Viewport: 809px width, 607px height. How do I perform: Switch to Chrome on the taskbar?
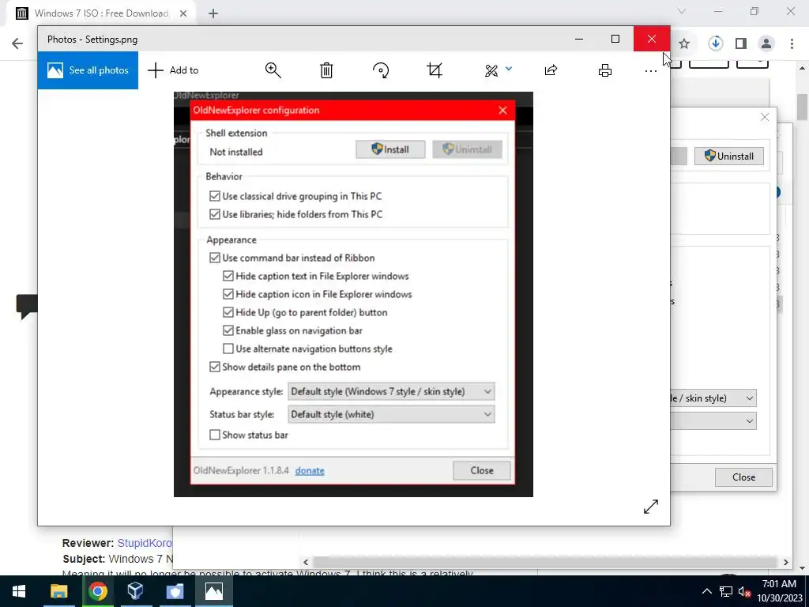pos(97,591)
